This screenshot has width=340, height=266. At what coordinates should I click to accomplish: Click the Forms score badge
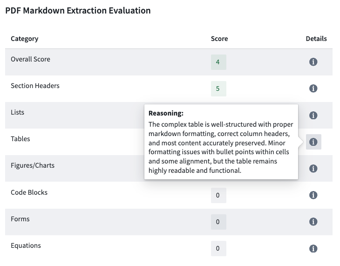click(218, 222)
